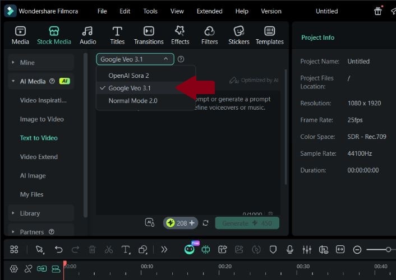Open the Extended menu
The width and height of the screenshot is (396, 280).
209,11
